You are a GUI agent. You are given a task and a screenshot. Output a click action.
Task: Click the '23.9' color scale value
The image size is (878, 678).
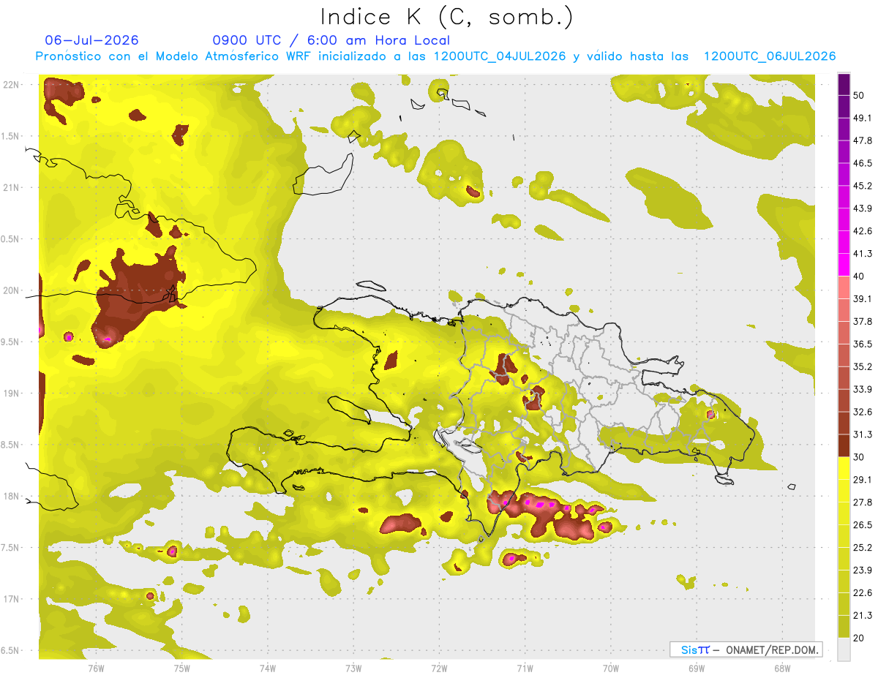pyautogui.click(x=863, y=570)
